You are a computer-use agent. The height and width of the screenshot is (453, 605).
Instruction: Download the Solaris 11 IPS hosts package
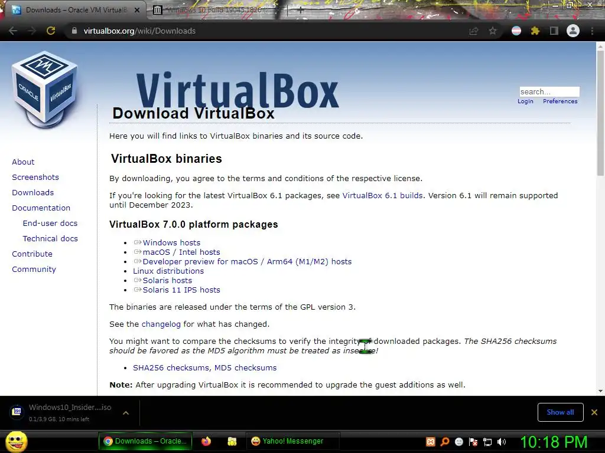click(181, 290)
